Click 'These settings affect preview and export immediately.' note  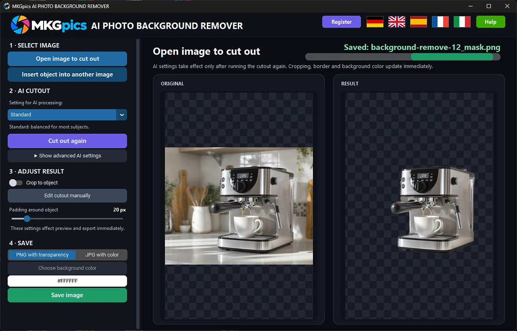67,228
